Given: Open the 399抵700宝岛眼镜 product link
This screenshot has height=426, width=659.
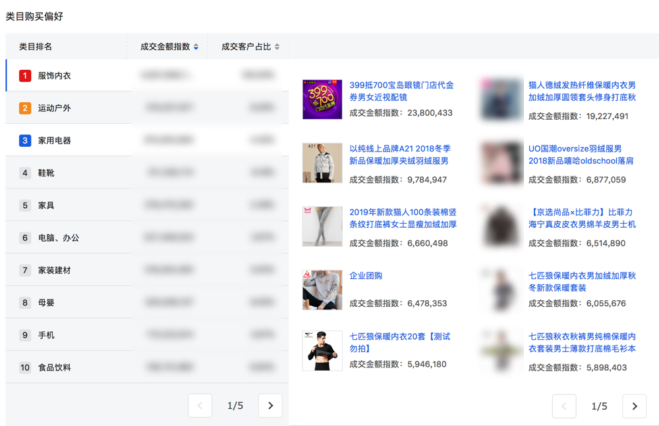Looking at the screenshot, I should tap(402, 91).
